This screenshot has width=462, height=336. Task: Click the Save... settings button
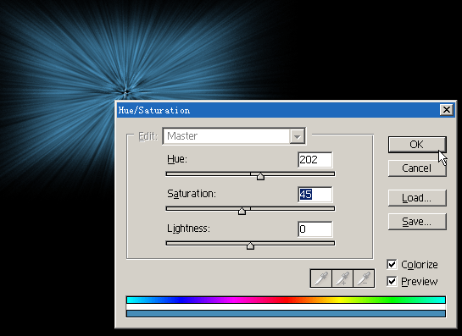417,222
